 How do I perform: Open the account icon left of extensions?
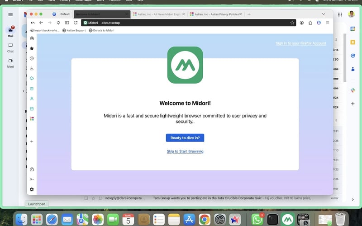click(x=302, y=23)
